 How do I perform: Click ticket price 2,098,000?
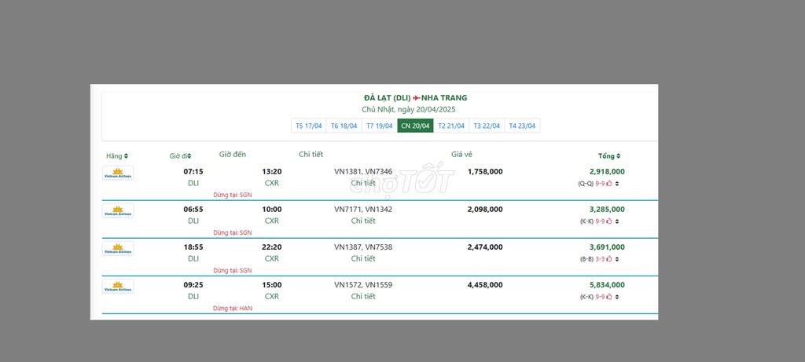pos(485,209)
